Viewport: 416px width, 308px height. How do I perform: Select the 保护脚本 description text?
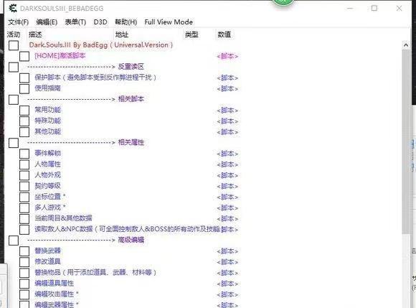(x=95, y=78)
